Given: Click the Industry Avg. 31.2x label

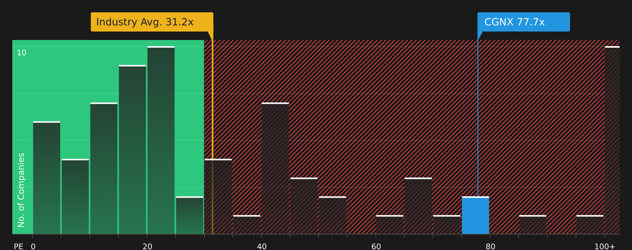Looking at the screenshot, I should [152, 22].
